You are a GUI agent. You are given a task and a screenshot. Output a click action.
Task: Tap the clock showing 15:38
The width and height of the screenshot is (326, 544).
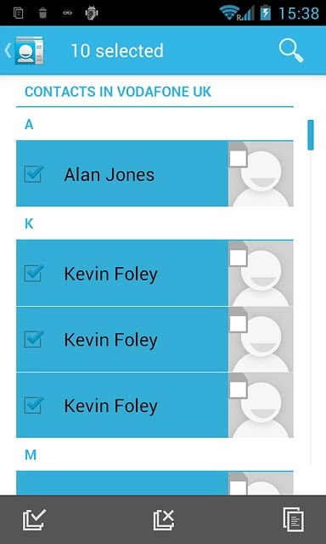299,14
